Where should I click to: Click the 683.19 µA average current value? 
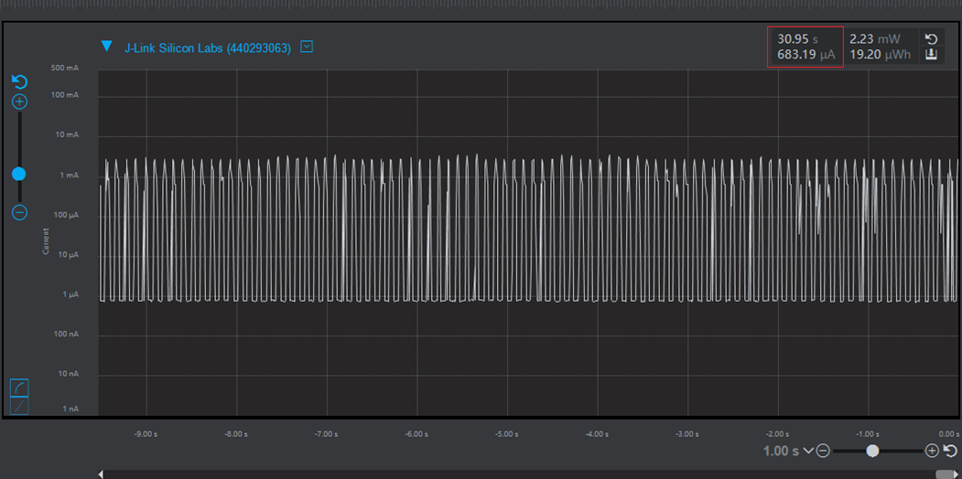(x=806, y=55)
